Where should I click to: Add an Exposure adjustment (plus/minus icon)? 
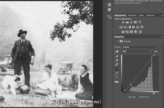click(x=136, y=22)
